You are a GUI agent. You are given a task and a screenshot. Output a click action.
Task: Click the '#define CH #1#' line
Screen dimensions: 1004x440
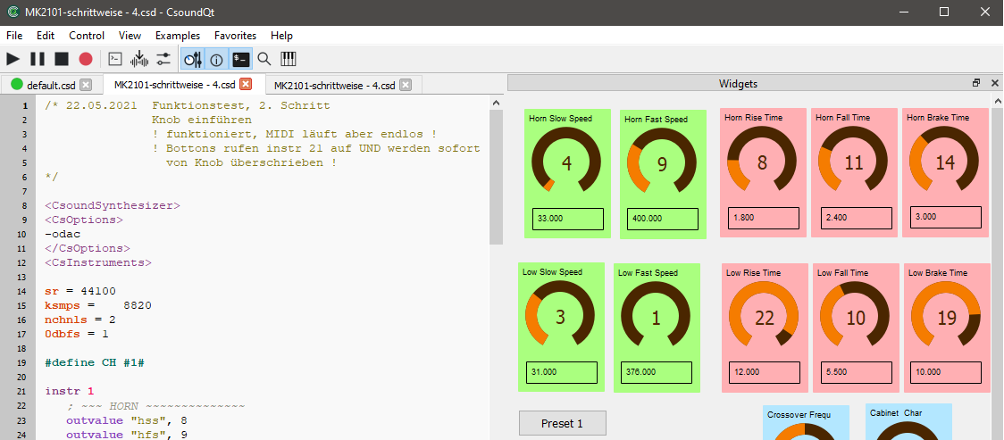[x=95, y=362]
